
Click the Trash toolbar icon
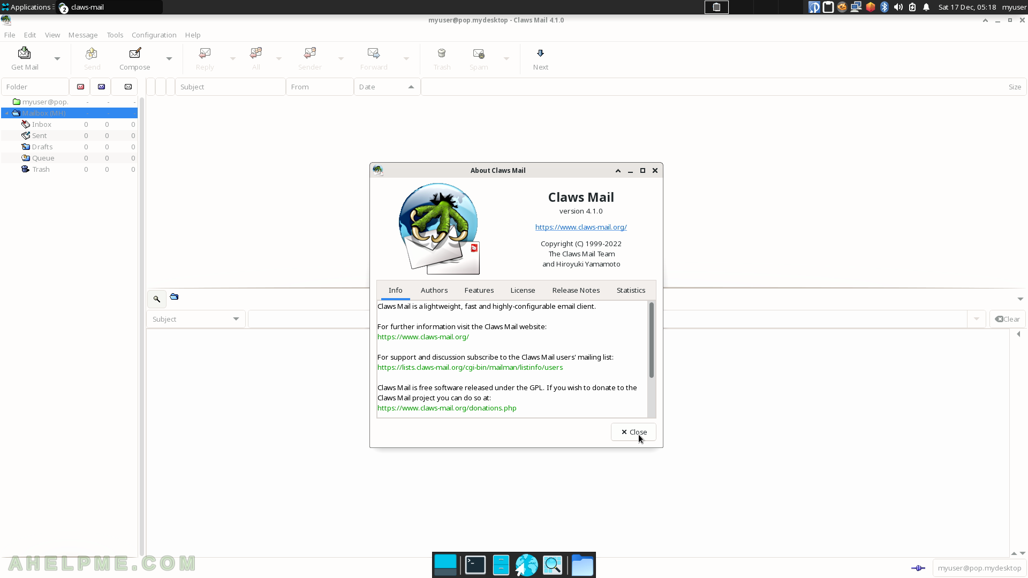coord(442,59)
